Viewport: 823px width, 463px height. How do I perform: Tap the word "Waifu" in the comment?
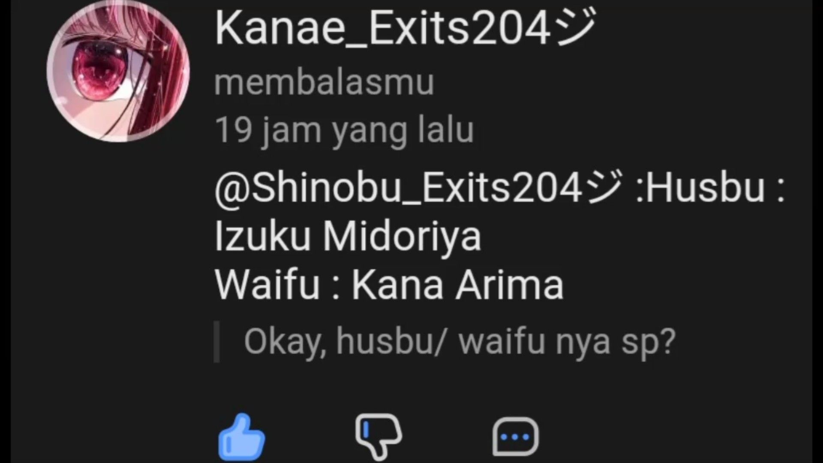pos(267,285)
